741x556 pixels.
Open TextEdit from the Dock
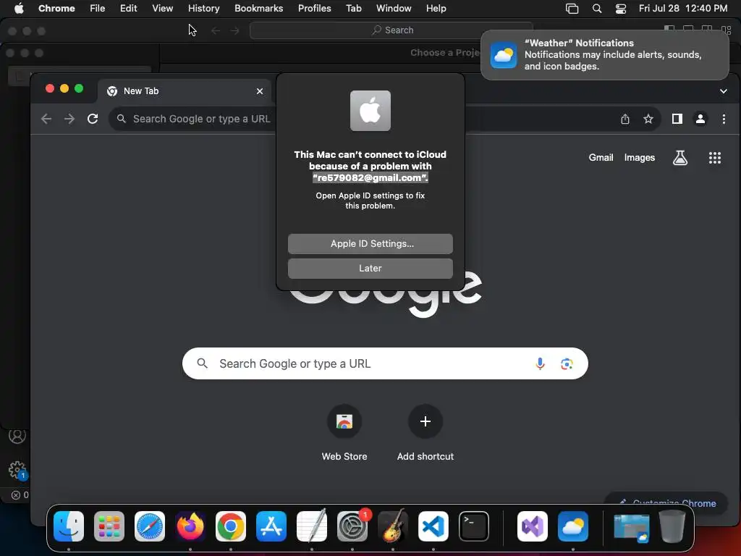tap(312, 526)
